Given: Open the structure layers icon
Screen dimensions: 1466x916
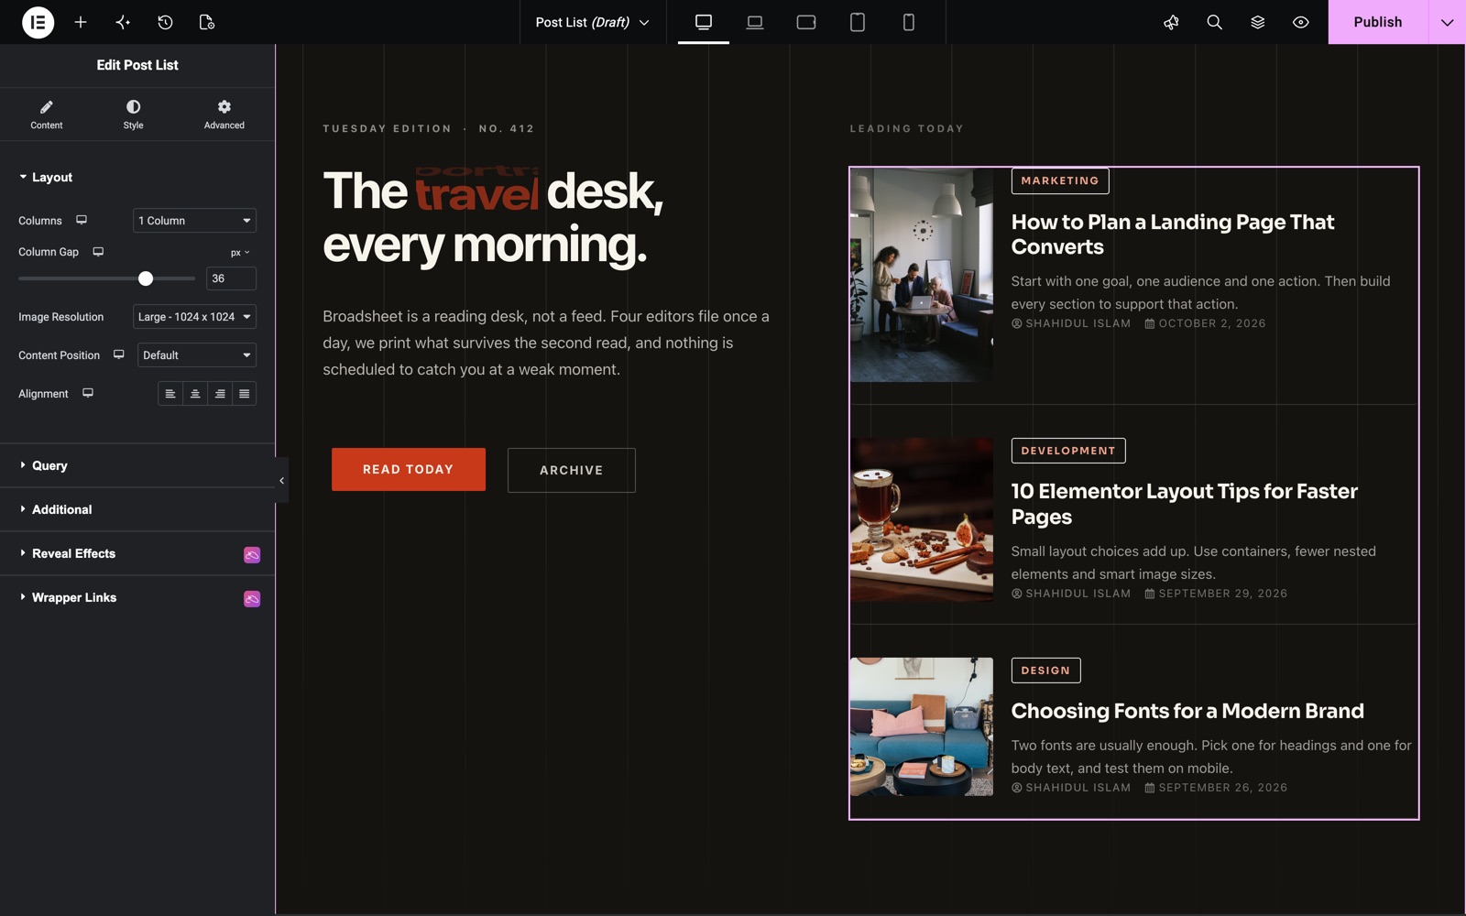Looking at the screenshot, I should [1257, 22].
